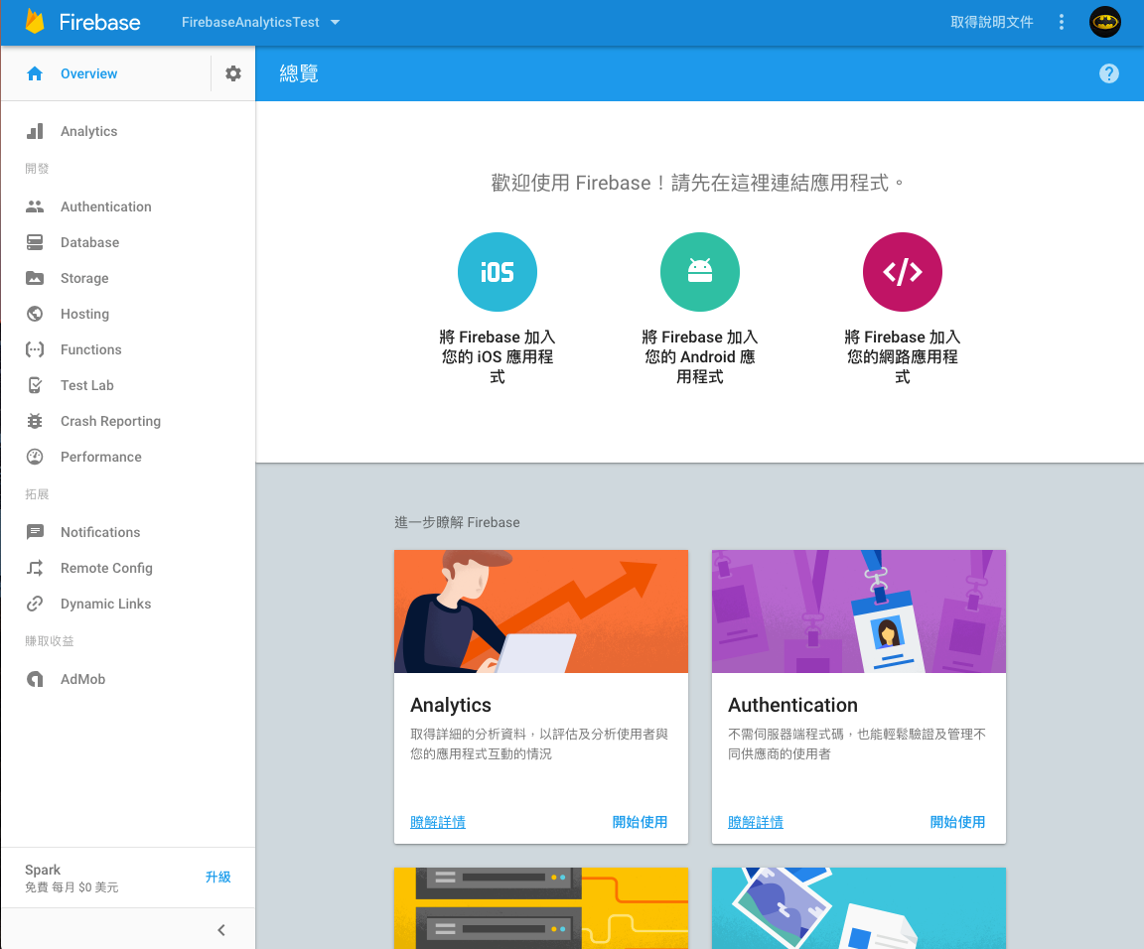The width and height of the screenshot is (1144, 949).
Task: Add Firebase to web app circle
Action: pyautogui.click(x=903, y=272)
